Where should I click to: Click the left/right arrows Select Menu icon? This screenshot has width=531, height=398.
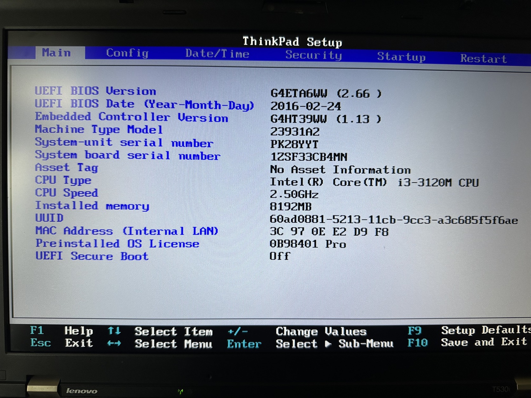point(114,344)
